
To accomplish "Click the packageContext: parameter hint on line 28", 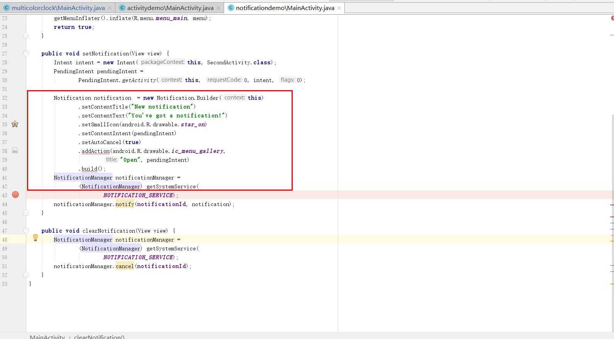I will pos(163,62).
